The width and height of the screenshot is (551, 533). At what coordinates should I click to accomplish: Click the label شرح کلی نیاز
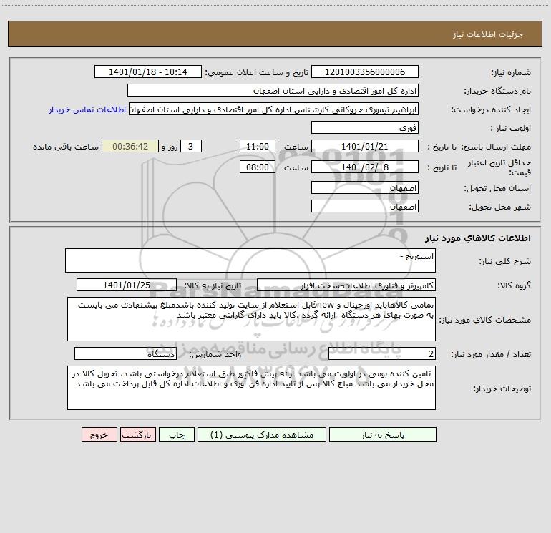click(505, 261)
